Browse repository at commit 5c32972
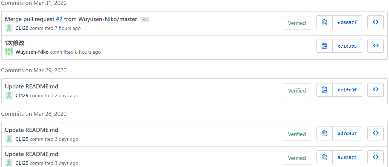 [x=376, y=157]
